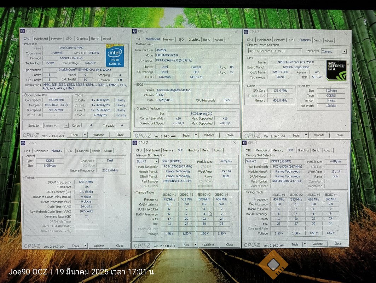Open About tab in the GTX 750 Ti window
This screenshot has width=376, height=283.
tap(329, 40)
